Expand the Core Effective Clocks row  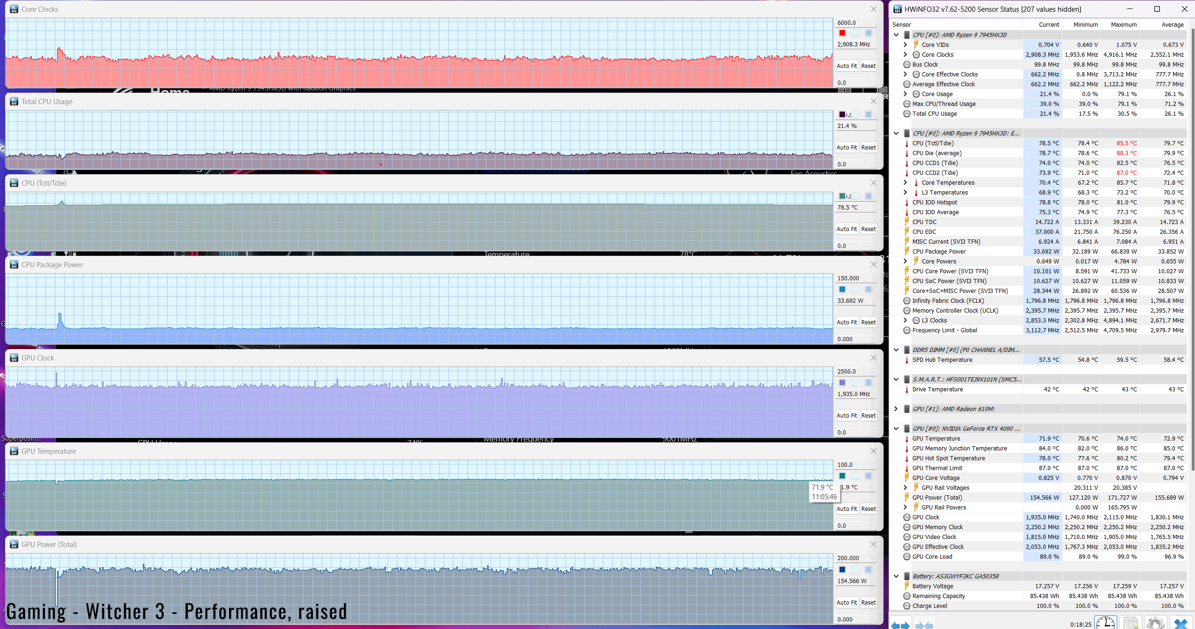[905, 74]
